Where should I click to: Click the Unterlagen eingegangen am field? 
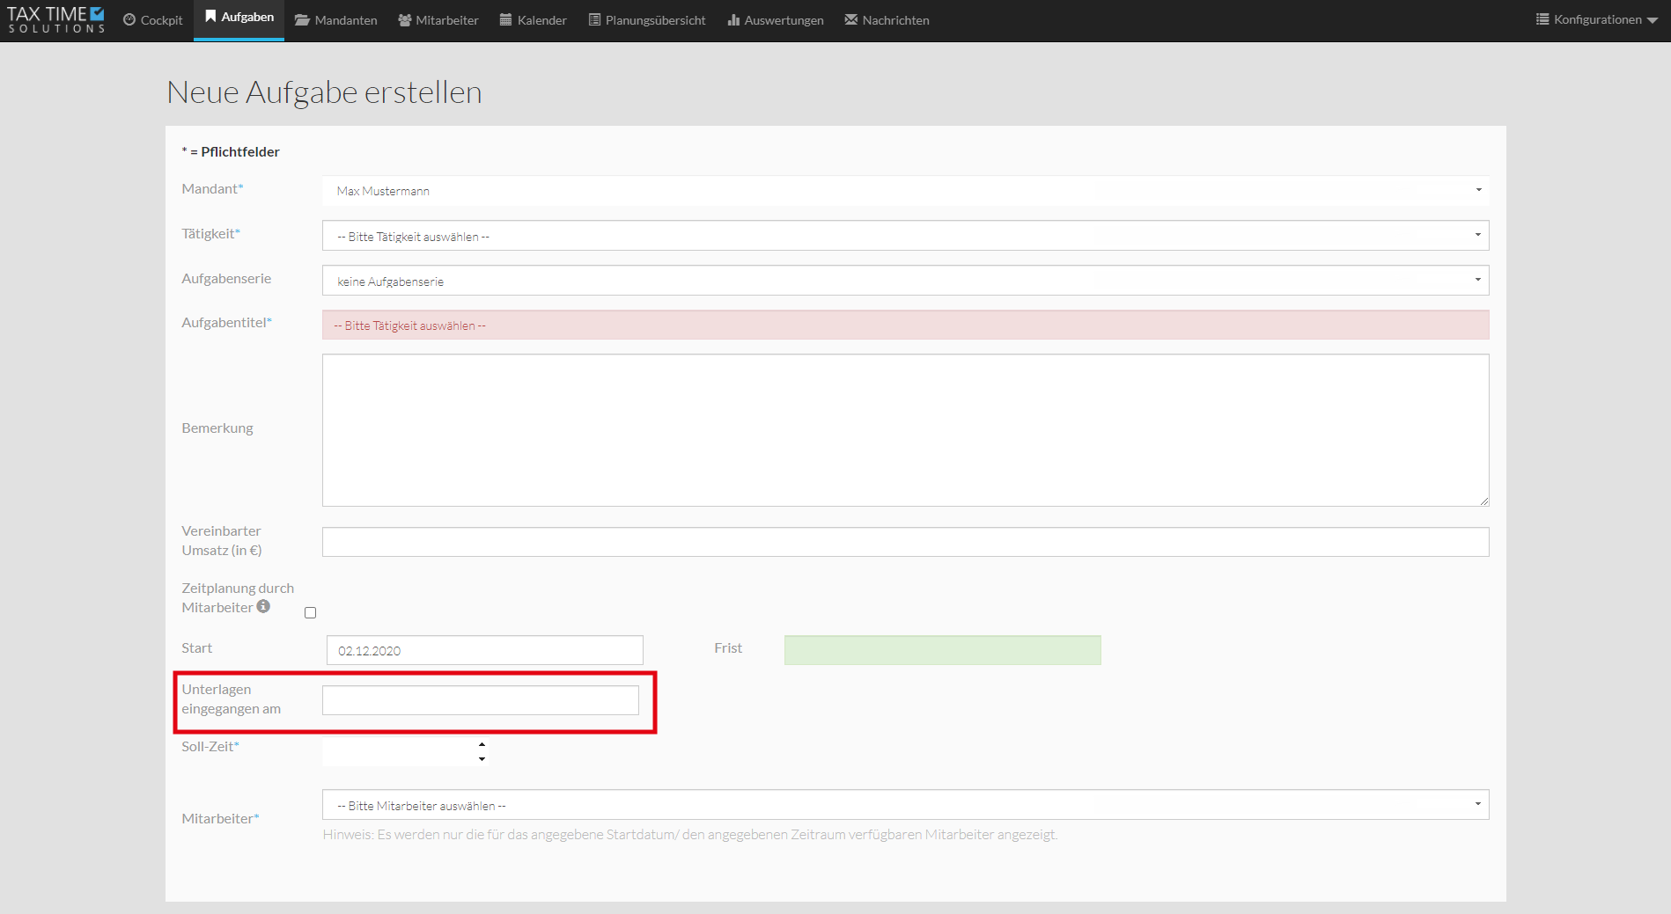[x=481, y=700]
